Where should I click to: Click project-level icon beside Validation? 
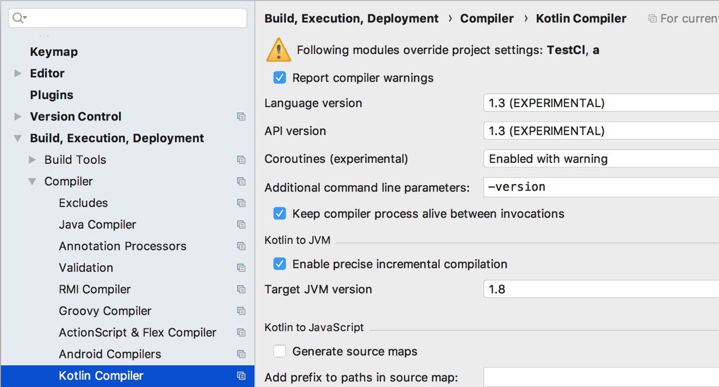pyautogui.click(x=241, y=268)
